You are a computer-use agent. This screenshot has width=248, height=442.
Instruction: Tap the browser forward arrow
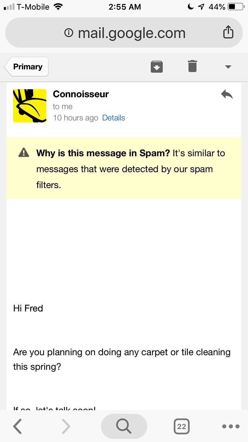click(66, 426)
